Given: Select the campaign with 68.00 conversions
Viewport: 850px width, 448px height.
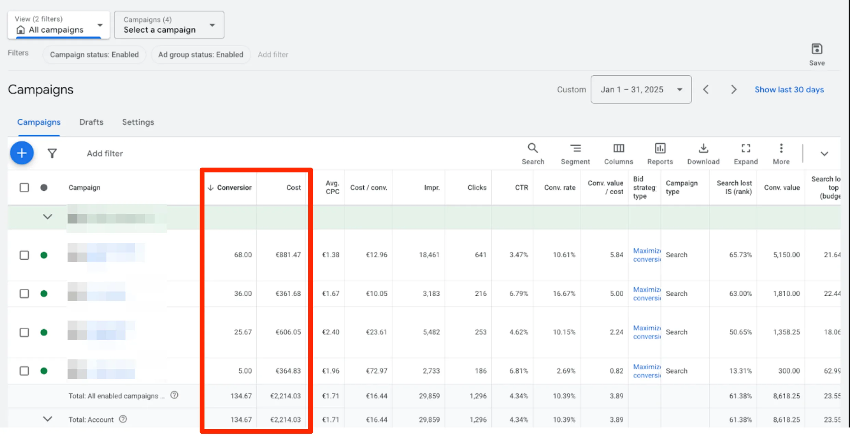Looking at the screenshot, I should [x=24, y=255].
